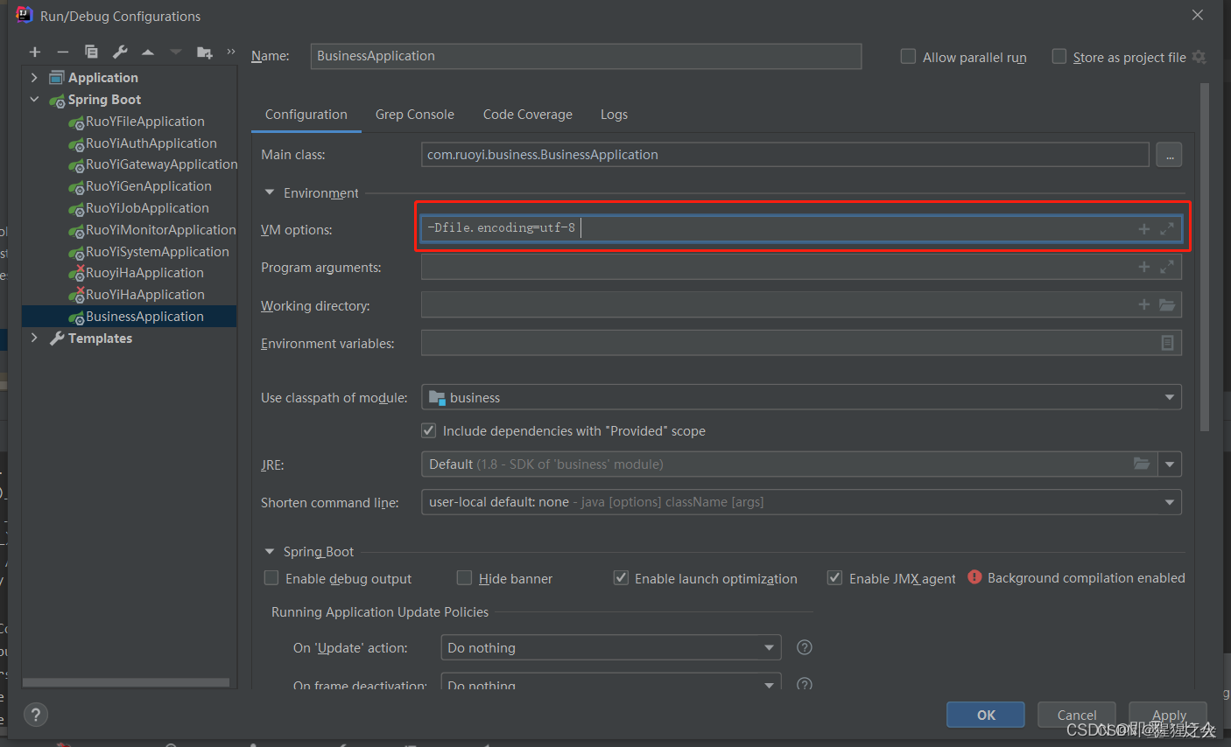The image size is (1231, 747).
Task: Insert a macro in Program arguments with the plus icon
Action: coord(1143,267)
